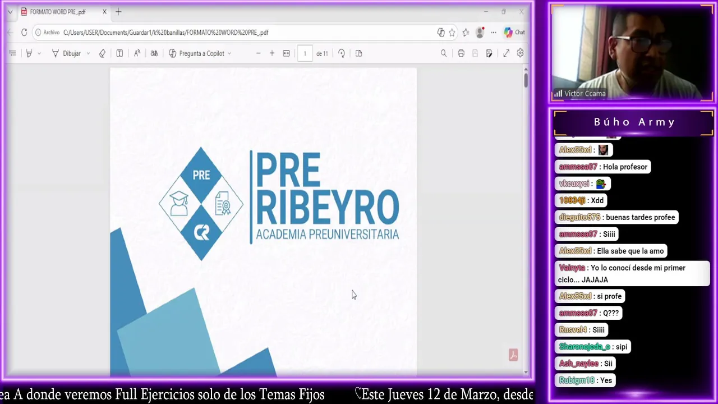Click chat message 'Ella sabe que la amo'
The image size is (718, 404).
[x=630, y=251]
